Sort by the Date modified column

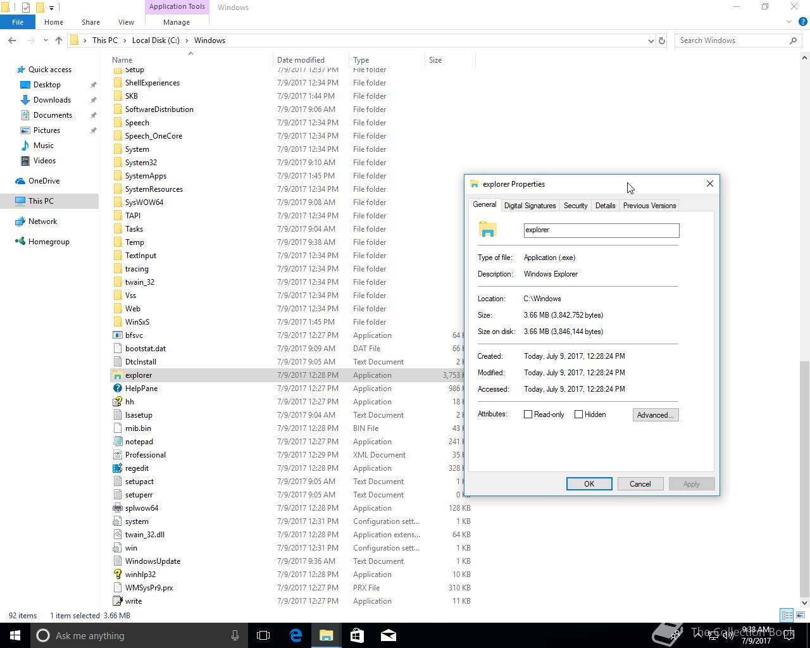311,60
